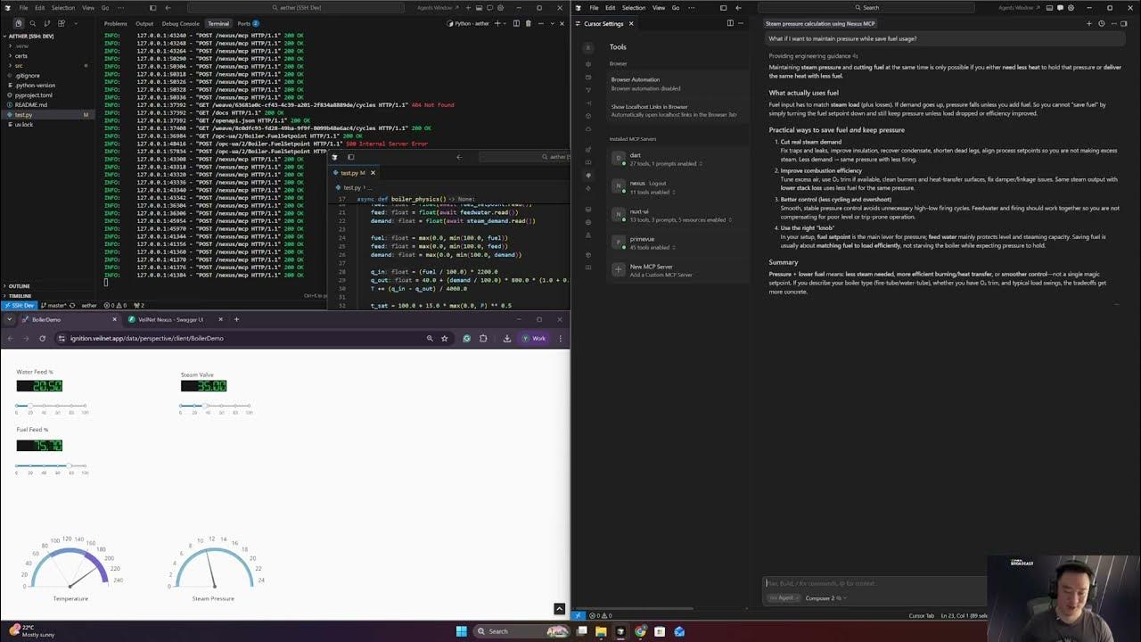The width and height of the screenshot is (1141, 642).
Task: Add a New MCP Server
Action: (x=651, y=270)
